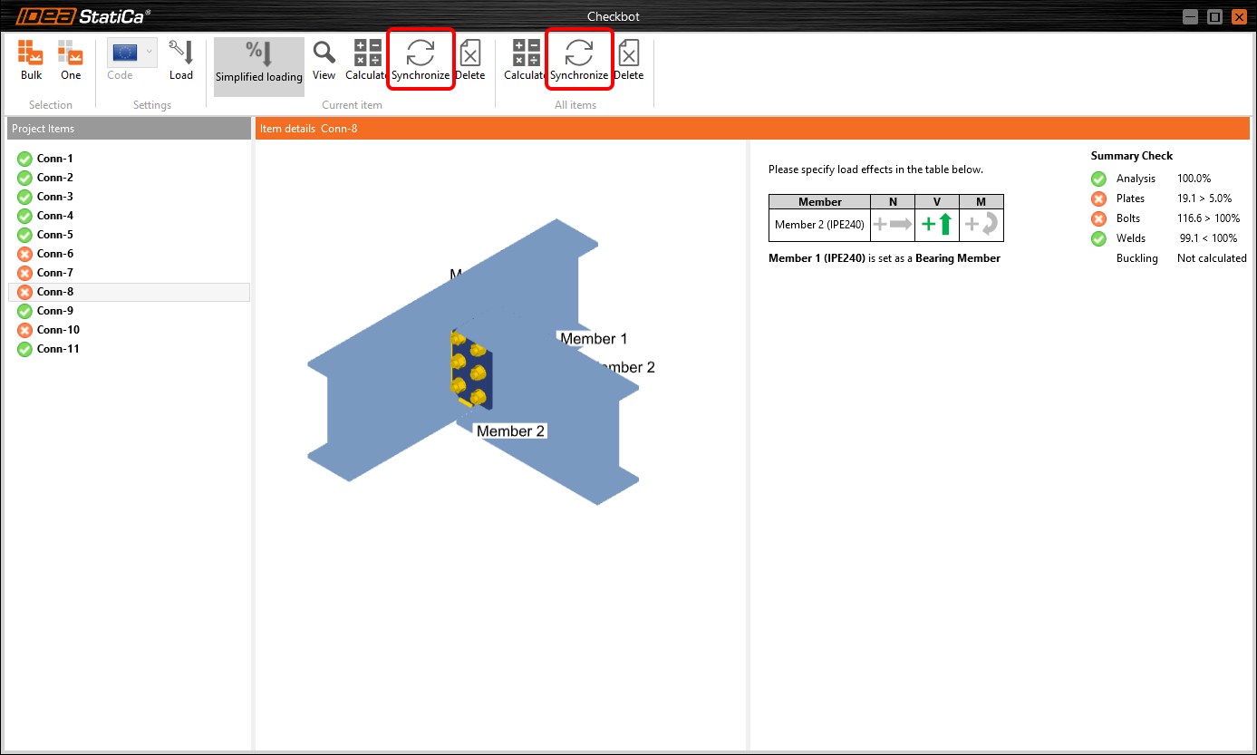Select Conn-8 in Project Items
This screenshot has width=1257, height=755.
tap(129, 292)
